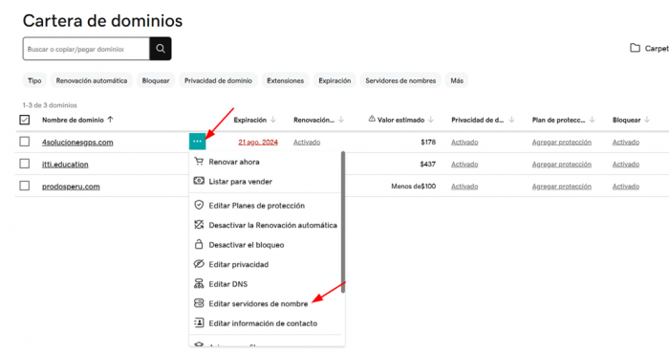Check the box for prodosperu.com
The width and height of the screenshot is (669, 355).
25,186
